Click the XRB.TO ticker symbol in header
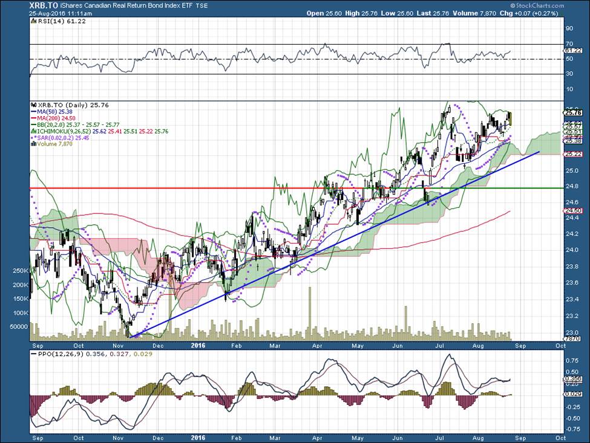The width and height of the screenshot is (590, 443). tap(42, 5)
